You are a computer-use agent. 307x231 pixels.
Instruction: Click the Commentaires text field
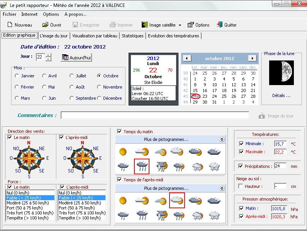tap(154, 115)
